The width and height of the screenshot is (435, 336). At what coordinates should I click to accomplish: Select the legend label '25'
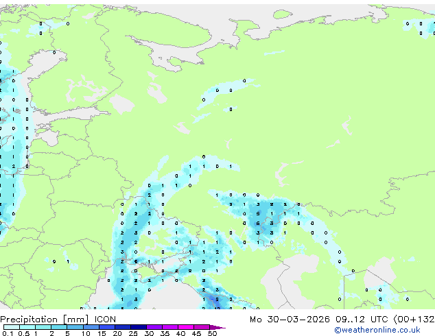(x=133, y=333)
